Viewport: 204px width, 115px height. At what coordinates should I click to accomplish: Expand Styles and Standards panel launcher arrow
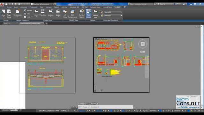[x=122, y=20]
